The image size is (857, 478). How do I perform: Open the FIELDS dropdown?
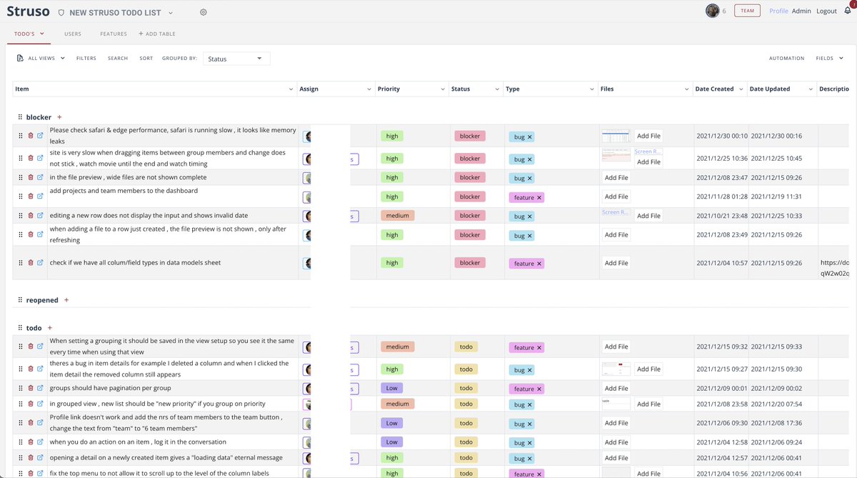[828, 58]
